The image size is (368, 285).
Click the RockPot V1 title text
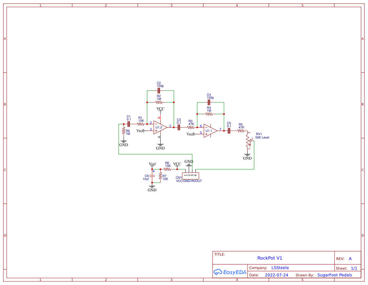point(270,258)
